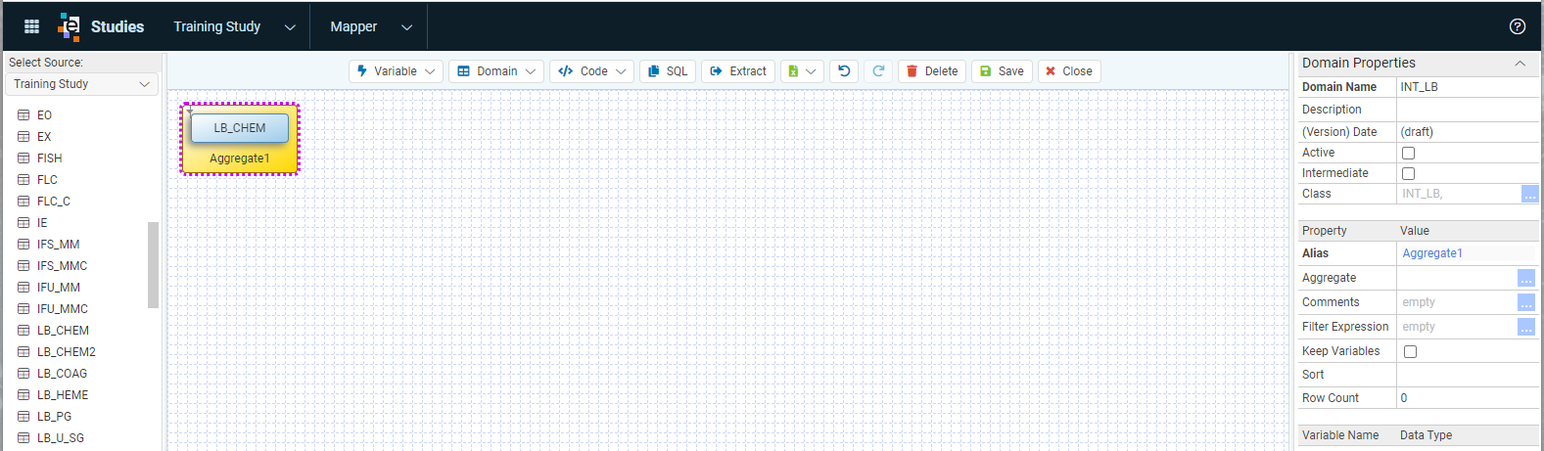Open the Training Study header menu

coord(234,26)
